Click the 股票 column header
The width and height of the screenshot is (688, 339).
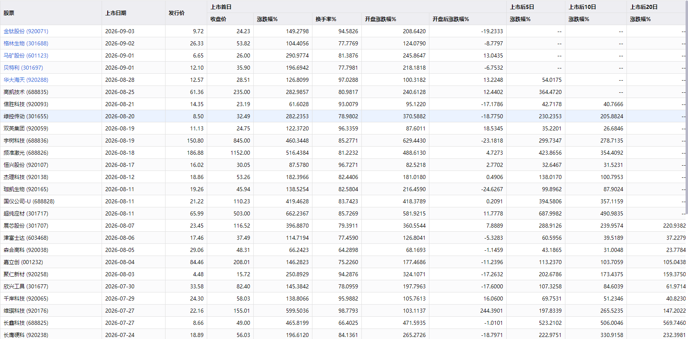pos(9,13)
